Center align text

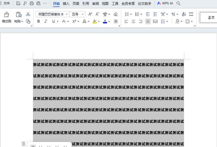(133, 21)
